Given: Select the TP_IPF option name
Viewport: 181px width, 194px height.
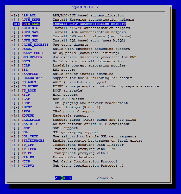Looking at the screenshot, I should click(28, 145).
